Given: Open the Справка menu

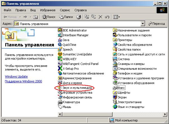Looking at the screenshot, I should point(81,10).
